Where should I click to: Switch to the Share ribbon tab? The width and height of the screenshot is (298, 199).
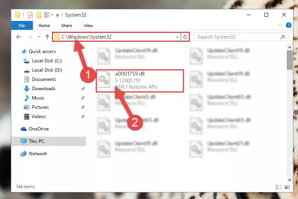point(67,26)
